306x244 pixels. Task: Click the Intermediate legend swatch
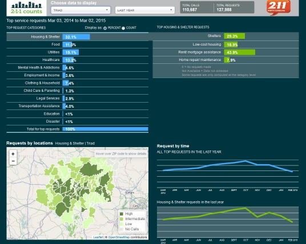122,219
